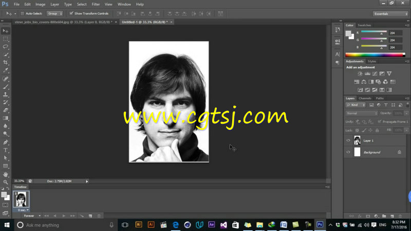The width and height of the screenshot is (411, 231).
Task: Switch to the Channels tab
Action: tap(365, 98)
